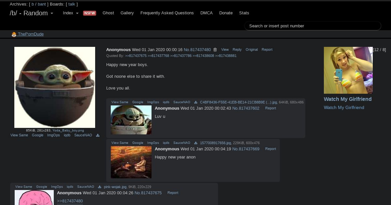Open the pink-wojak.jpg filename link
Screen dimensions: 391x205
[x=115, y=187]
